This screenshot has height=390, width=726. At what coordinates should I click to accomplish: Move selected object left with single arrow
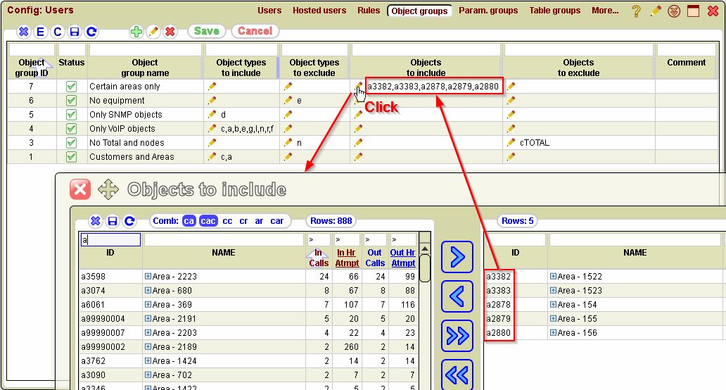pos(457,296)
